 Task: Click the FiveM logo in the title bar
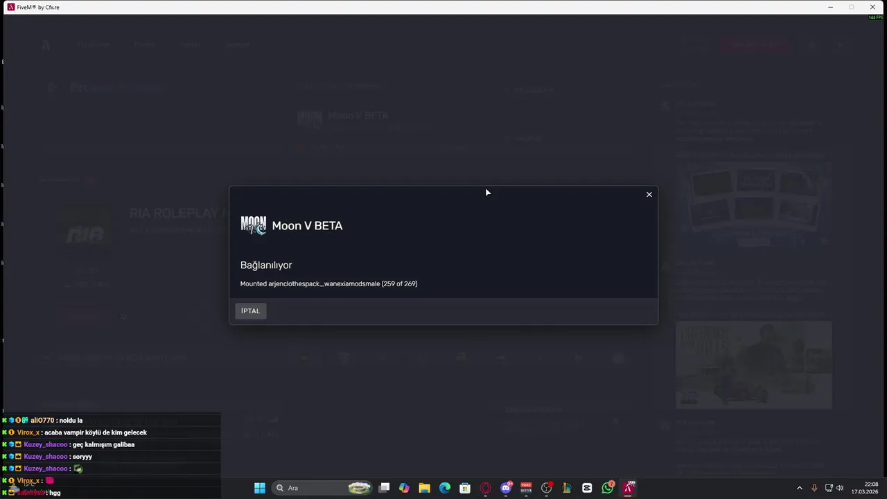click(10, 7)
